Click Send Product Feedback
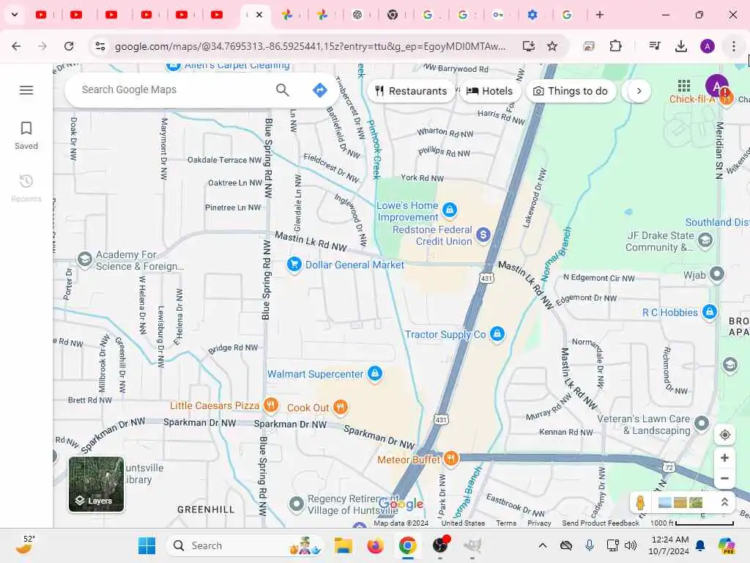Viewport: 750px width, 563px height. (601, 523)
